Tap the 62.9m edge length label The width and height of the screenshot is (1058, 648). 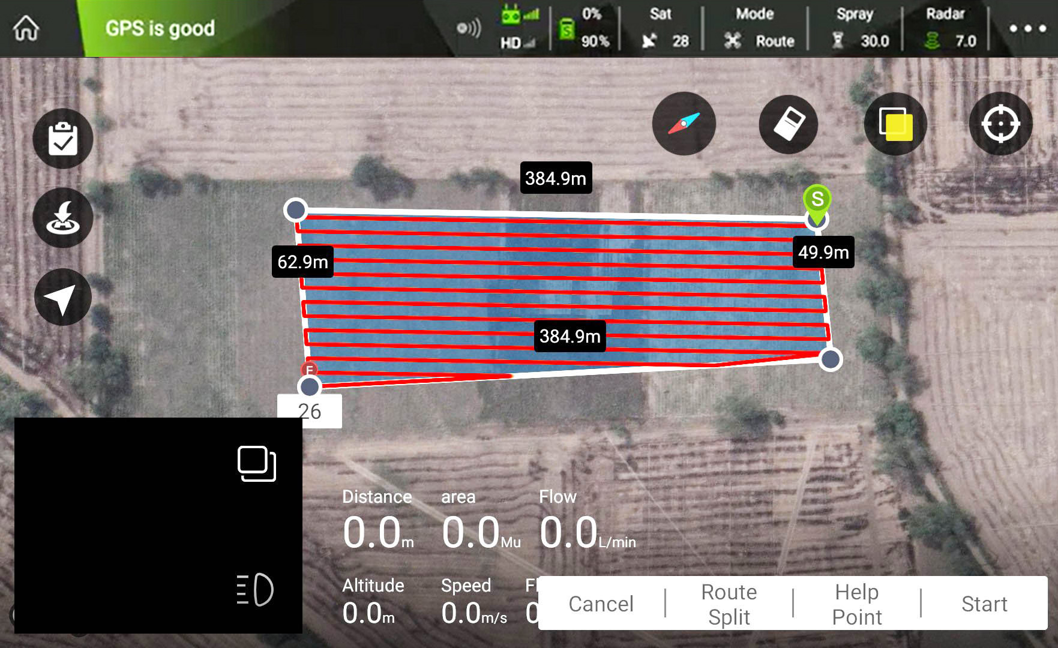point(302,262)
